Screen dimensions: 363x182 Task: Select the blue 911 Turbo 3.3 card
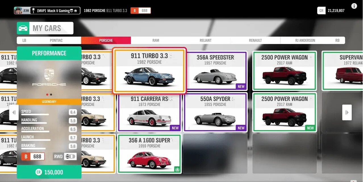(x=149, y=70)
